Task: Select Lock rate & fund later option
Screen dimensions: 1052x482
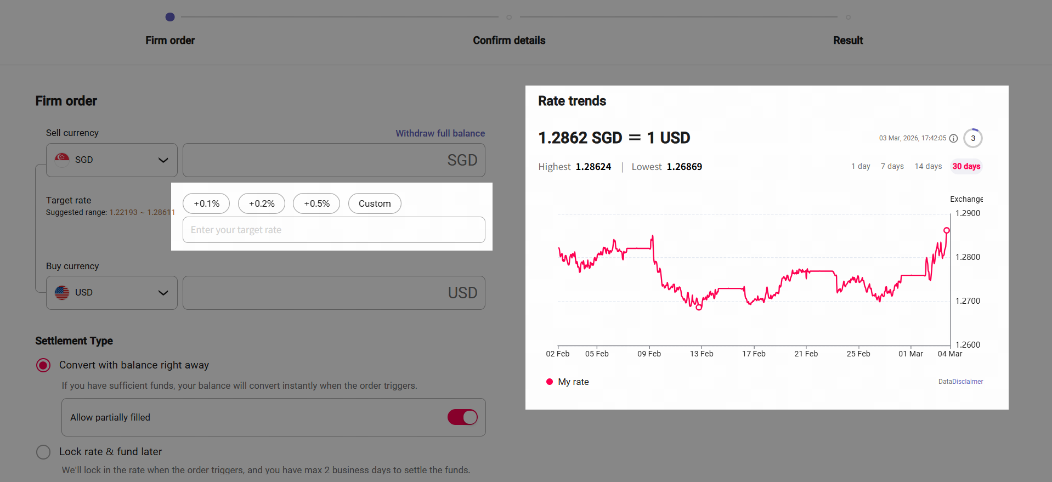Action: click(x=43, y=452)
